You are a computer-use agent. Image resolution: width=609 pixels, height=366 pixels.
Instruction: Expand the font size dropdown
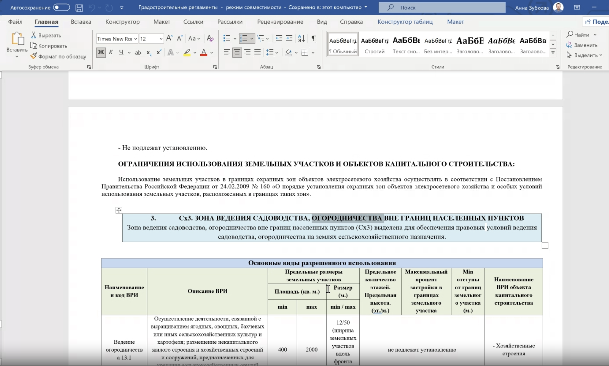[x=161, y=39]
